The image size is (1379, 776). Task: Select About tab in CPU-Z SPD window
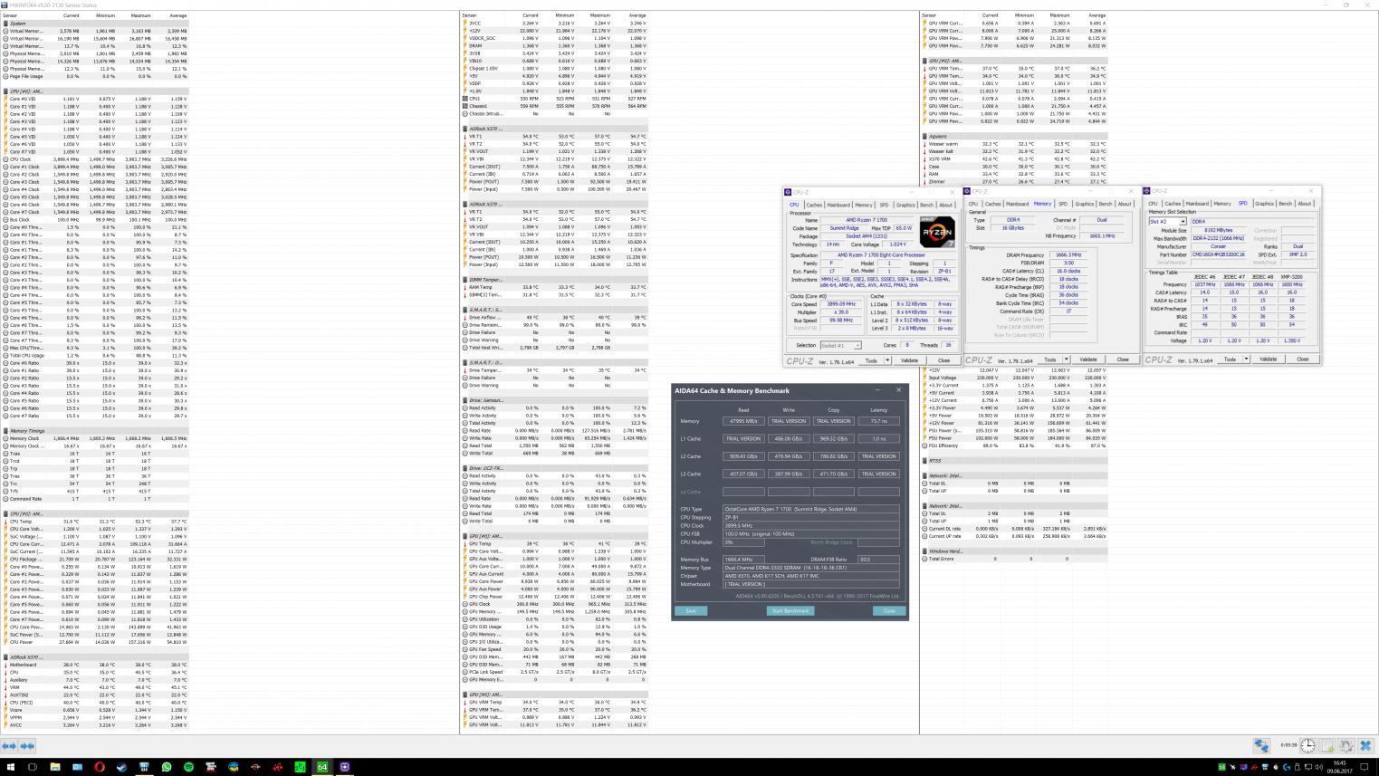tap(1305, 204)
